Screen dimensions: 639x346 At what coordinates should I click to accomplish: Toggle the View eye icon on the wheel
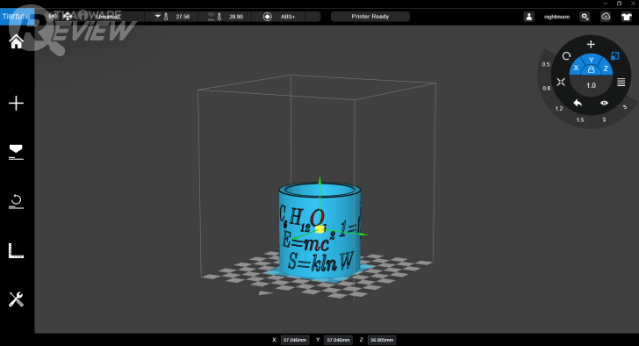[x=605, y=103]
